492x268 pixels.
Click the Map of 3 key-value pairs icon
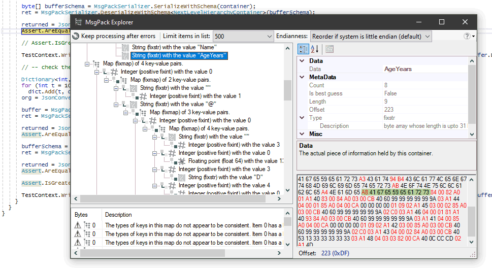(143, 112)
